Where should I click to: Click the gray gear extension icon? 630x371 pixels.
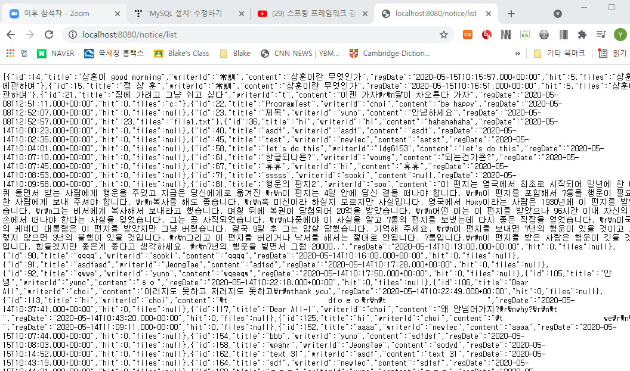(544, 35)
